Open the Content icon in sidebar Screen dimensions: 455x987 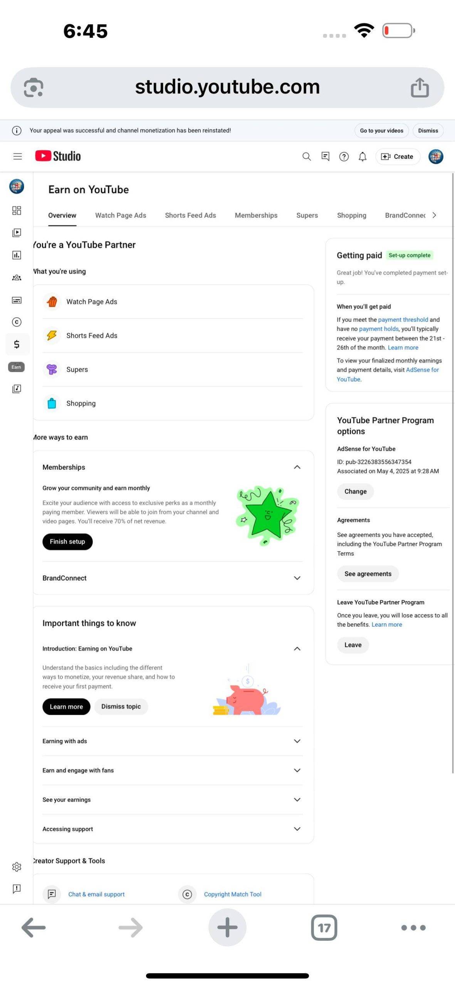tap(17, 232)
